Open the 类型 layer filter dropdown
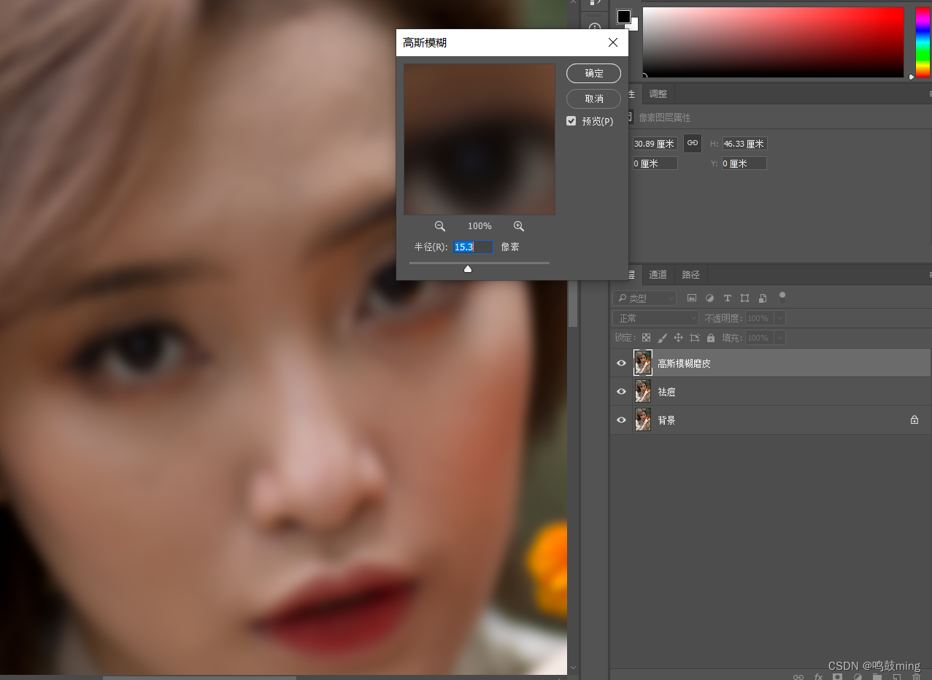Viewport: 932px width, 680px height. point(644,298)
